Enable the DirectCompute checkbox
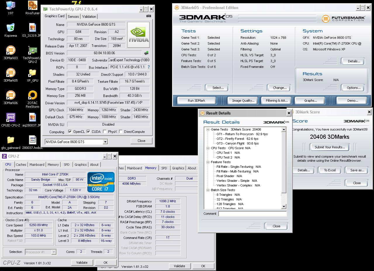Screen dimensions: 374x271 click(121, 132)
